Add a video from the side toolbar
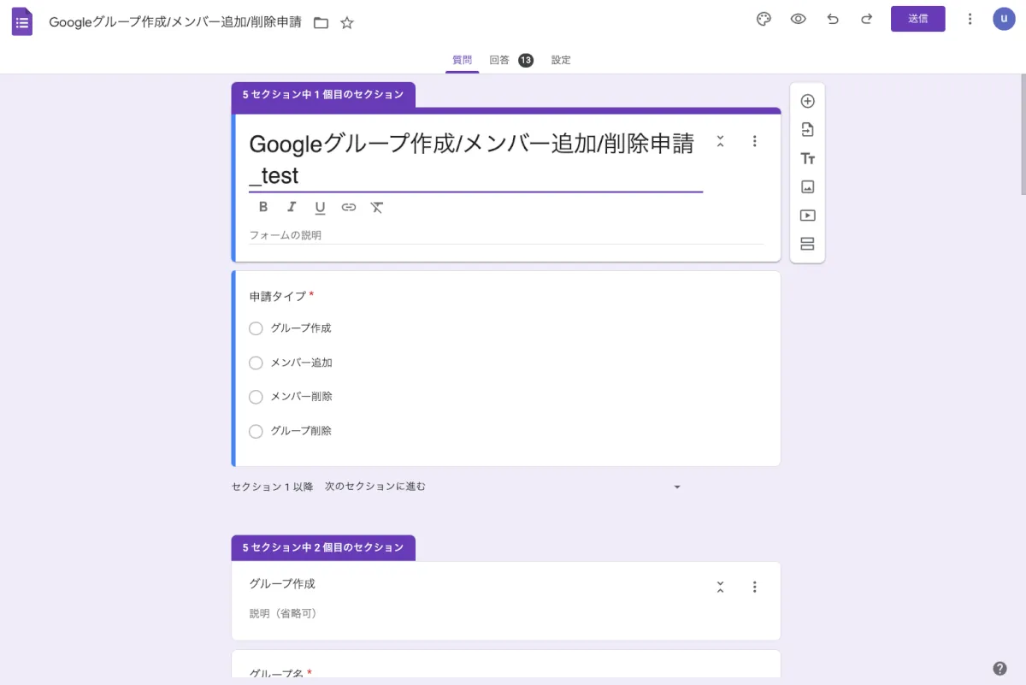 807,216
